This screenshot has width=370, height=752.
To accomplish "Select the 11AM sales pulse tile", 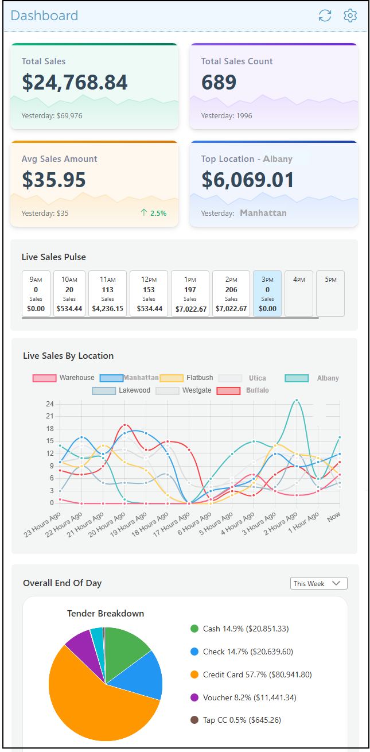I will tap(107, 293).
